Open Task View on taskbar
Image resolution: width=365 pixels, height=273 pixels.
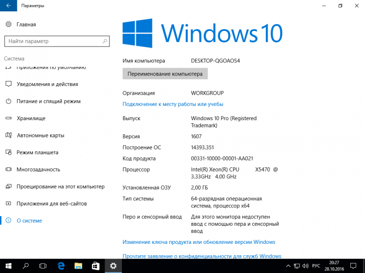pyautogui.click(x=43, y=266)
